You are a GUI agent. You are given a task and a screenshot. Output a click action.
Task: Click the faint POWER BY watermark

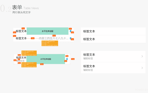pos(142,90)
